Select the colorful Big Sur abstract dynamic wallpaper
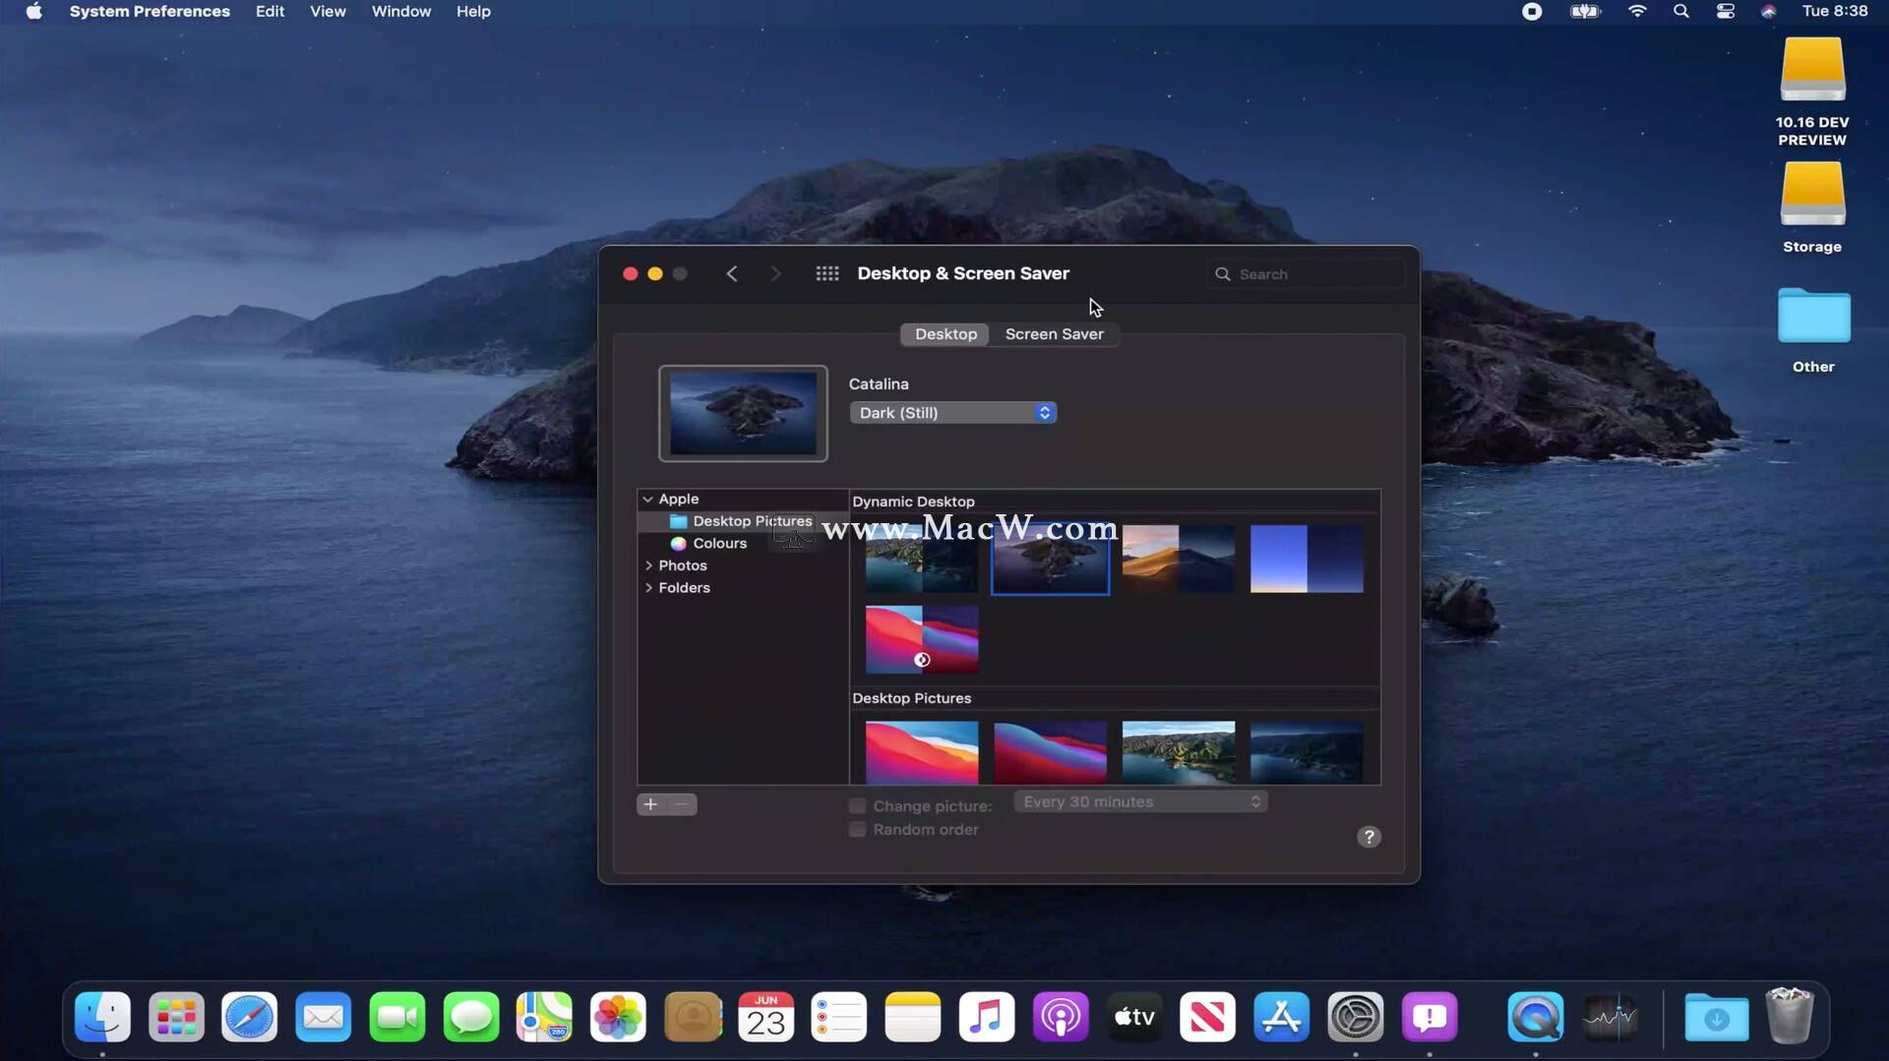 922,639
